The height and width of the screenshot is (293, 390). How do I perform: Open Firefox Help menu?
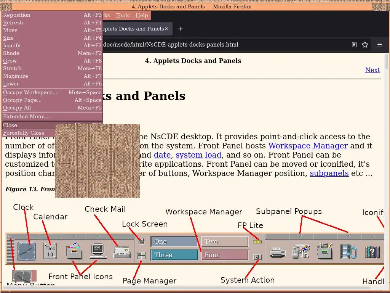pyautogui.click(x=142, y=15)
